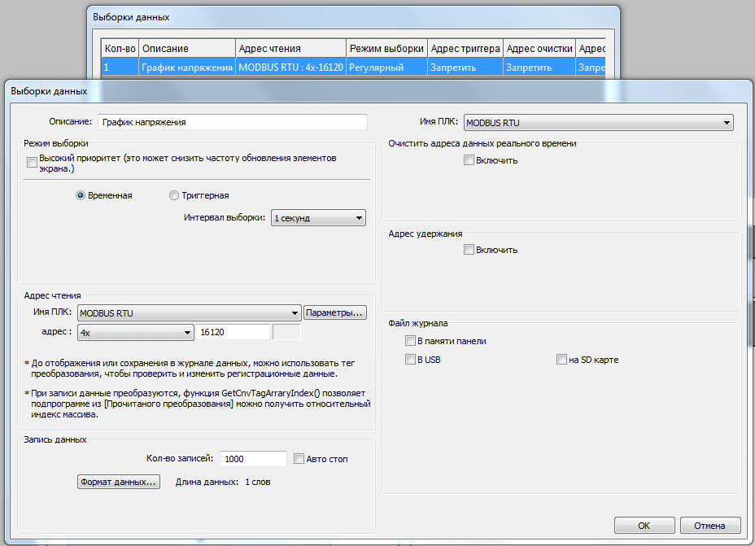Click the address field containing 16120
Image resolution: width=755 pixels, height=546 pixels.
pyautogui.click(x=233, y=332)
